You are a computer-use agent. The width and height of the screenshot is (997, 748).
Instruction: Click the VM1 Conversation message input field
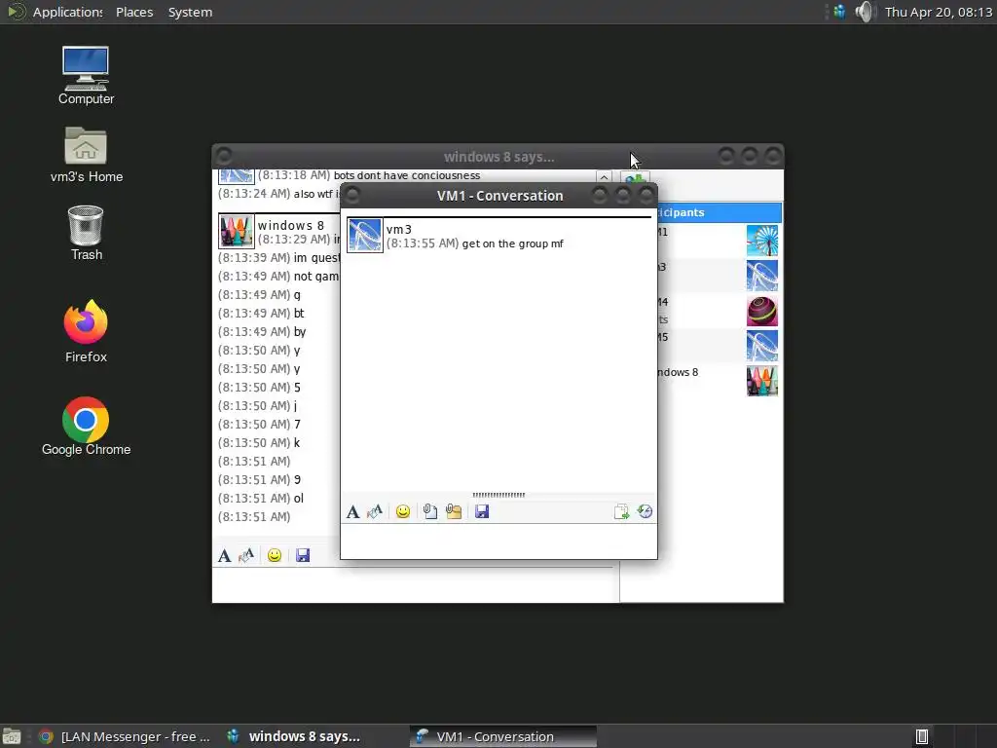[498, 542]
